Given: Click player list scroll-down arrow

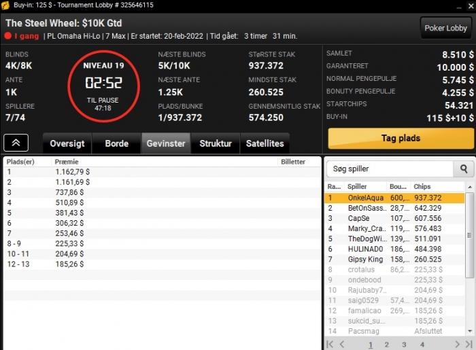Looking at the screenshot, I should (x=470, y=331).
